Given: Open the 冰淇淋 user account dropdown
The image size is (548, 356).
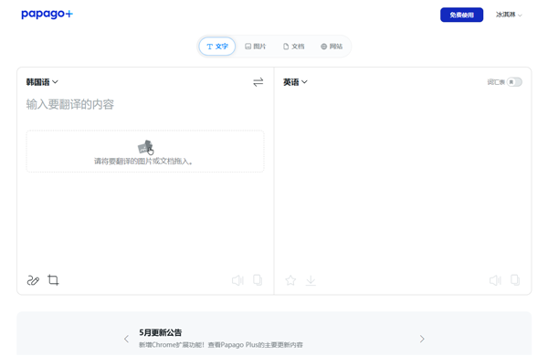Looking at the screenshot, I should 509,15.
